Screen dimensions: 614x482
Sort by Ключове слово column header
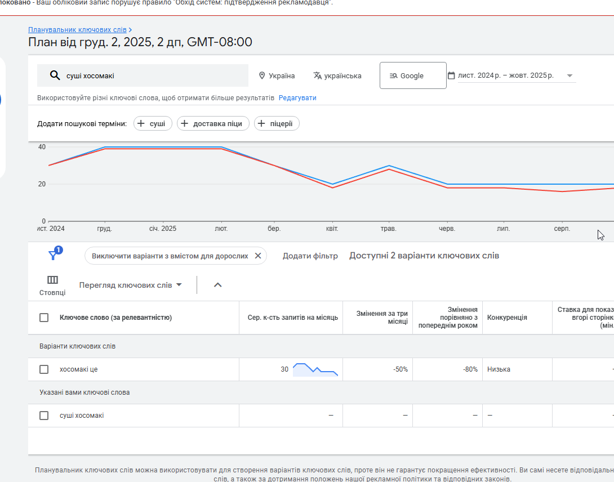[x=115, y=318]
